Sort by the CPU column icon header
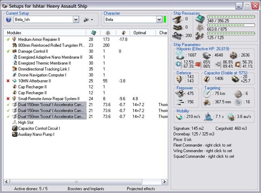This screenshot has width=261, height=193. coord(93,33)
